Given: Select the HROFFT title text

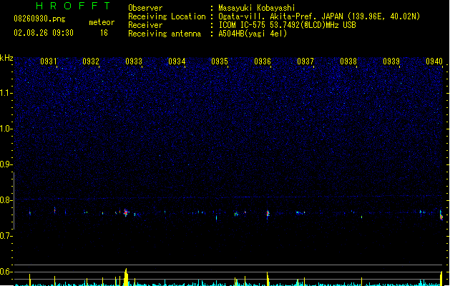Looking at the screenshot, I should click(74, 6).
